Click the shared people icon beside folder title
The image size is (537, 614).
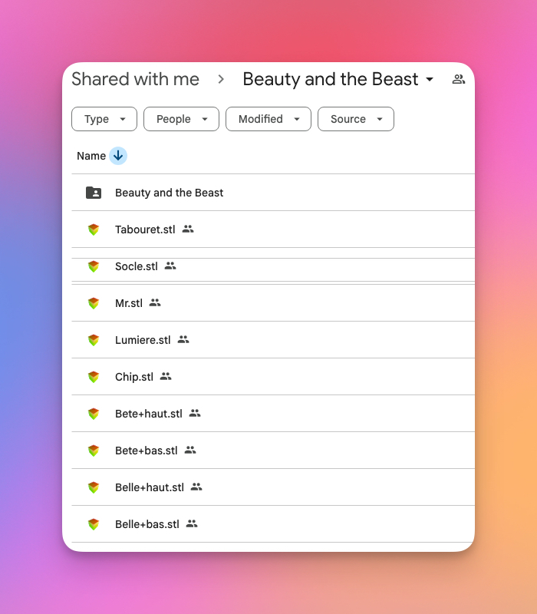pyautogui.click(x=458, y=80)
